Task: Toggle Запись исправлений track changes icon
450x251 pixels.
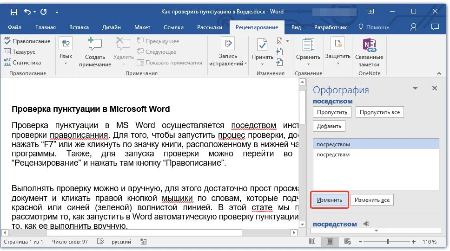Action: click(228, 44)
